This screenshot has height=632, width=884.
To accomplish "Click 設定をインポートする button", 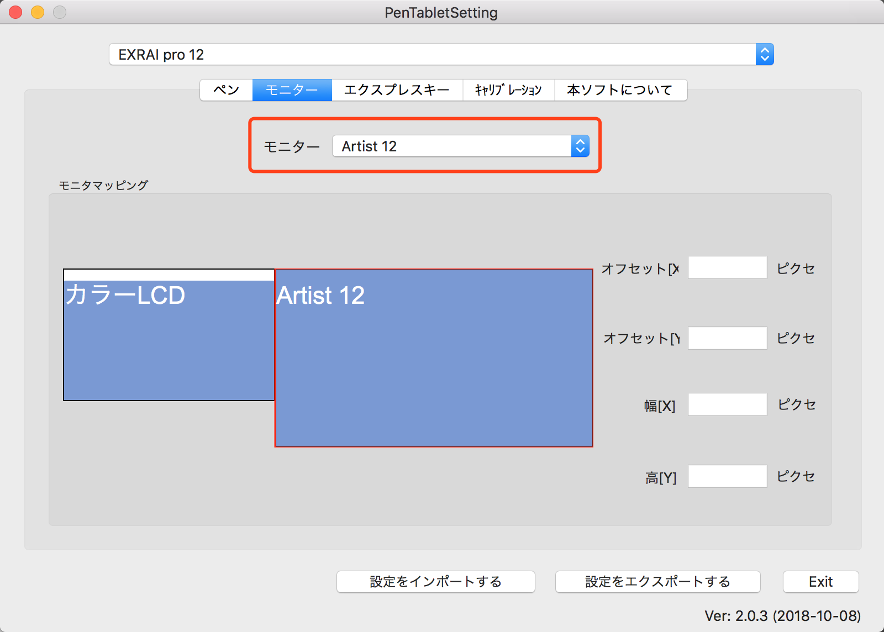I will pyautogui.click(x=436, y=582).
